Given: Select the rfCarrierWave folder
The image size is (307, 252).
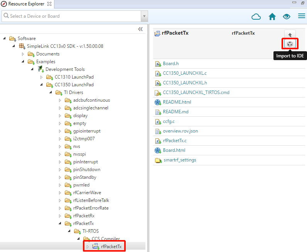Looking at the screenshot, I should coord(87,193).
